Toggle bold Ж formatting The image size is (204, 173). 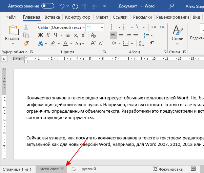41,35
